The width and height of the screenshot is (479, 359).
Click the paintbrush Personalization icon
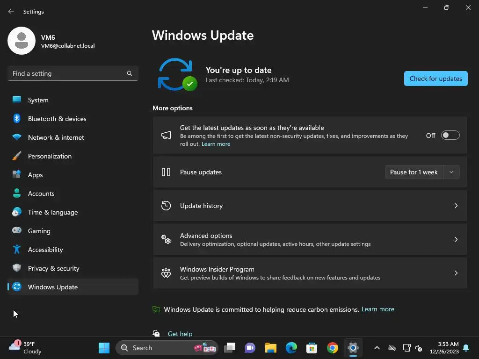click(17, 156)
